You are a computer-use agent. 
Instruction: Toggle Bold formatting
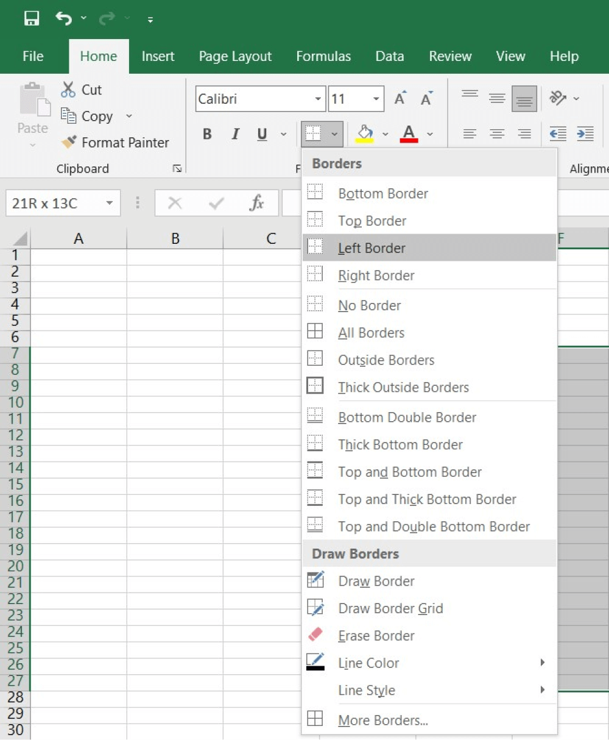coord(207,134)
